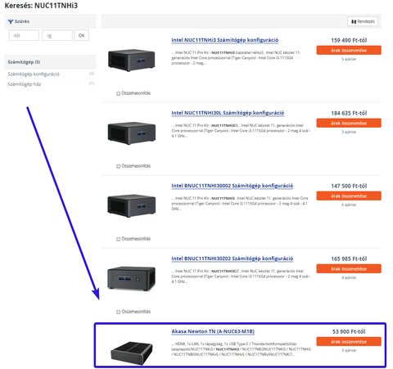Open Intel NUC11TNHi3 product thumbnail
Viewport: 393px width, 369px height.
pos(132,60)
